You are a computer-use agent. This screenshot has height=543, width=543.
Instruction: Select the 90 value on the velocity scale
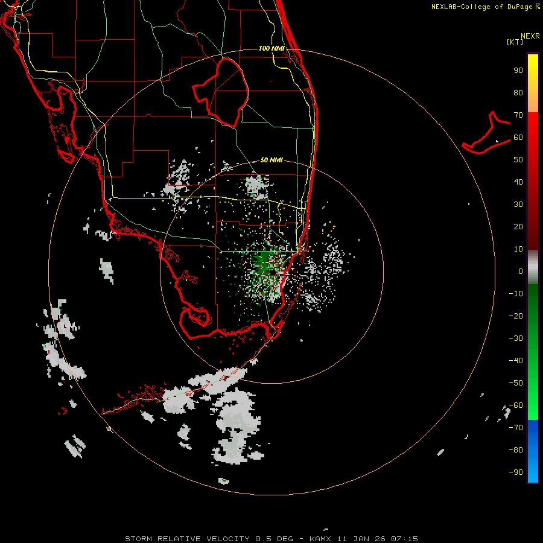pyautogui.click(x=518, y=71)
